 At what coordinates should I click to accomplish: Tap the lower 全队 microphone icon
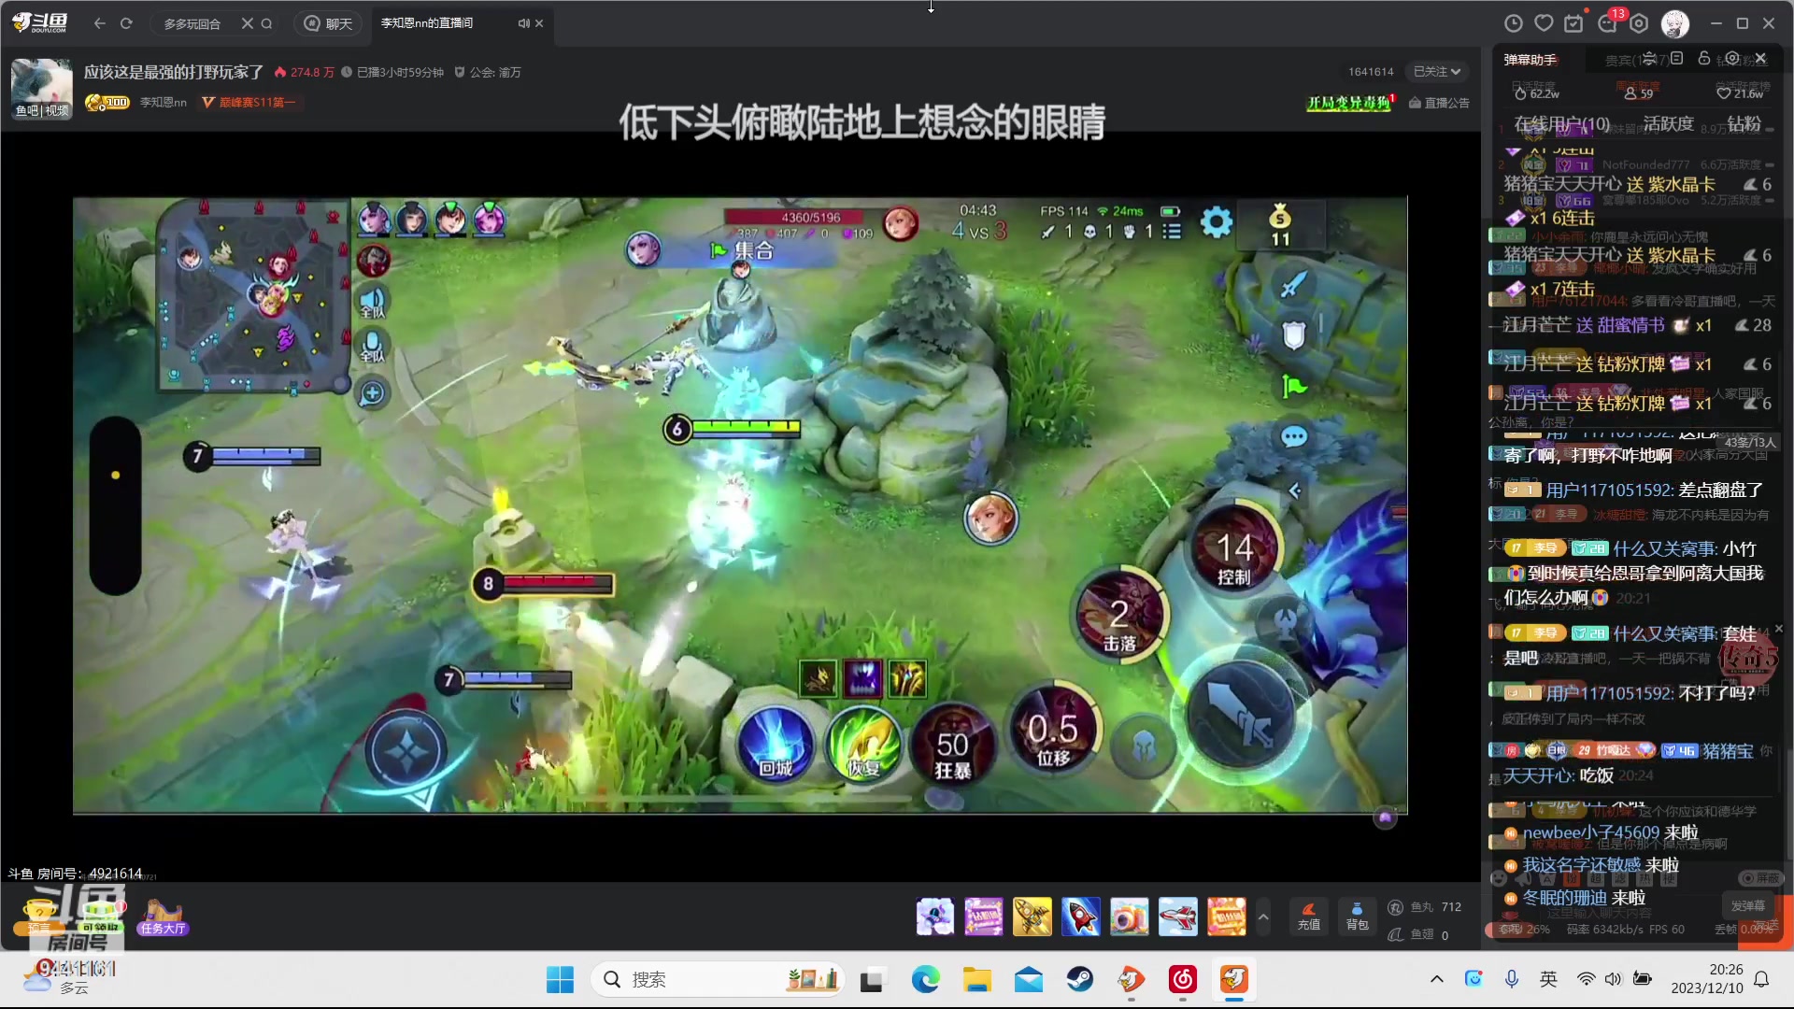(x=373, y=346)
